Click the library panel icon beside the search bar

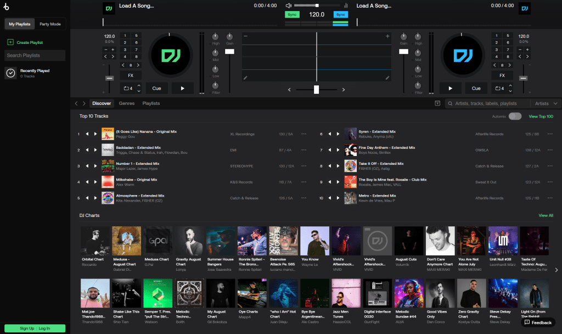click(437, 103)
